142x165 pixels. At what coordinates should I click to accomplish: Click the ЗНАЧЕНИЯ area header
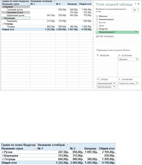(127, 80)
